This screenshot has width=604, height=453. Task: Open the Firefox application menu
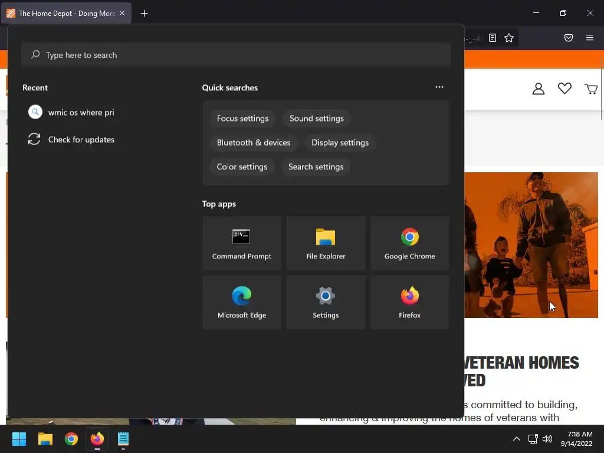point(590,38)
